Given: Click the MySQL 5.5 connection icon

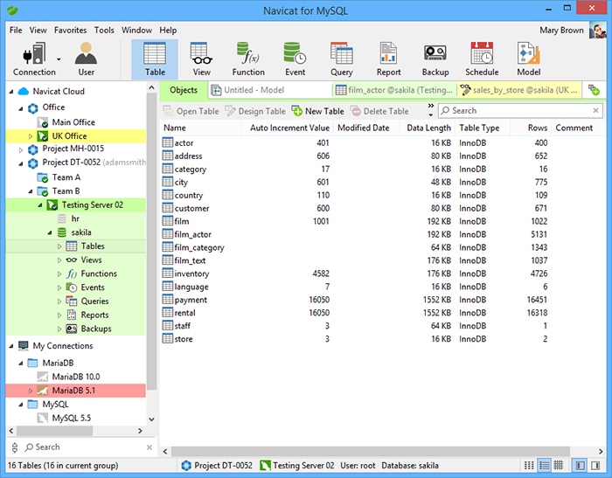Looking at the screenshot, I should pyautogui.click(x=43, y=418).
